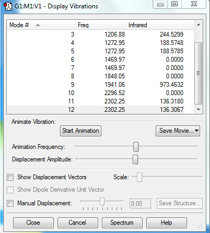
Task: Click the mode list vertical scrollbar thumb
Action: click(199, 73)
